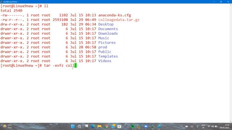Click the file size 1102
The height and width of the screenshot is (130, 232).
pos(63,15)
